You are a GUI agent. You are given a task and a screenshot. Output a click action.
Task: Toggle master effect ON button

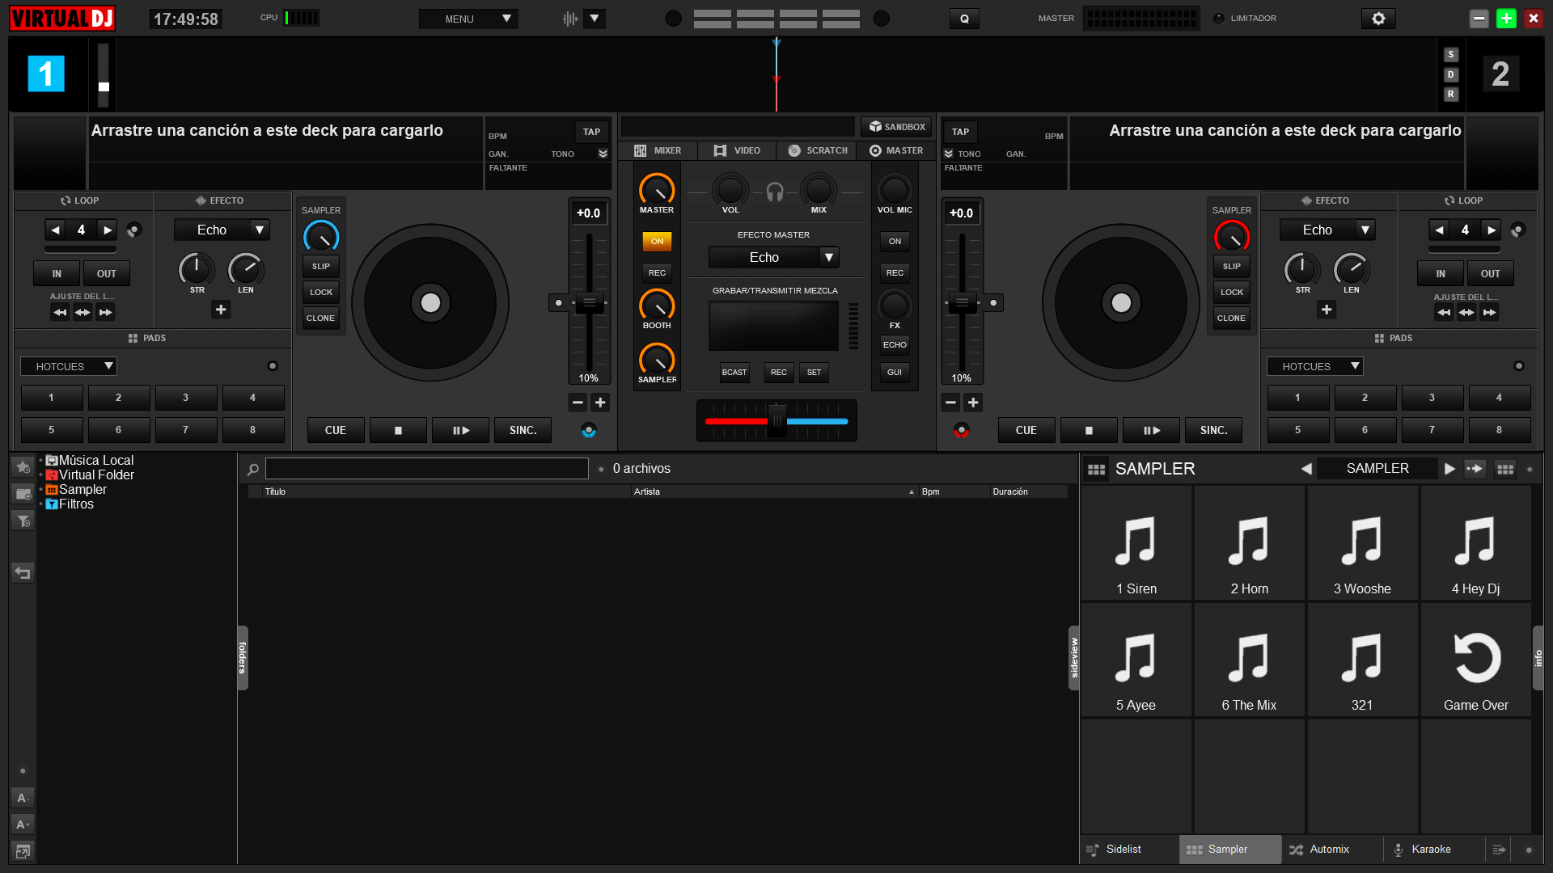(x=657, y=242)
